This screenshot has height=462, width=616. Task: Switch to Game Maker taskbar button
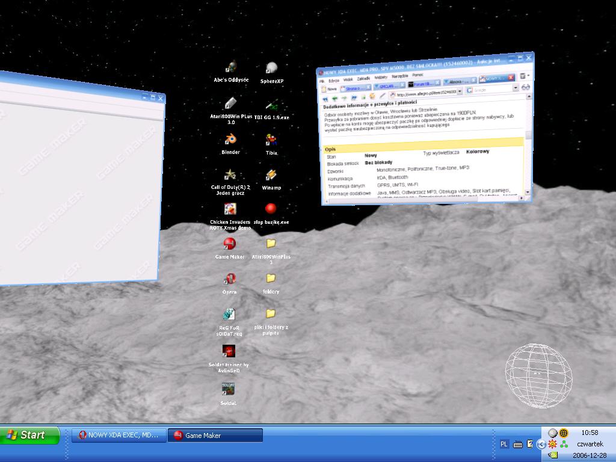pos(215,435)
